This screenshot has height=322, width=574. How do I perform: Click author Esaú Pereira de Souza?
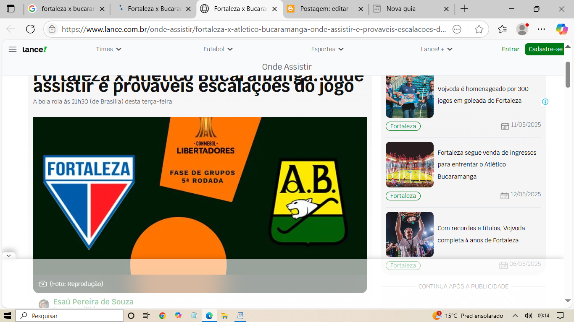pyautogui.click(x=93, y=302)
